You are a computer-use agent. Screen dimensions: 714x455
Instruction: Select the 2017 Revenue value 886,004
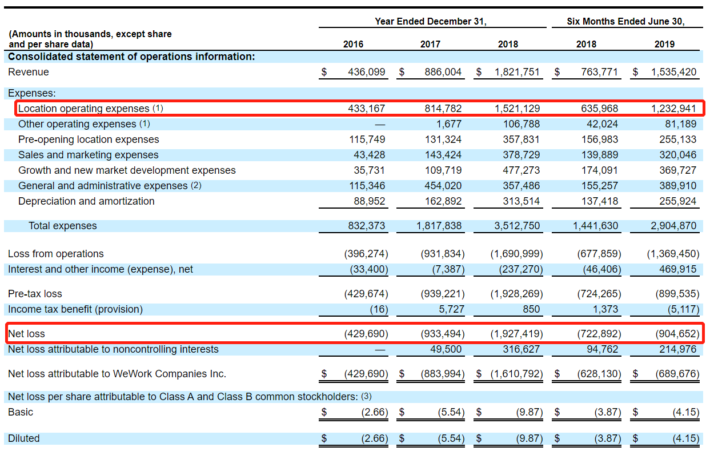click(443, 73)
